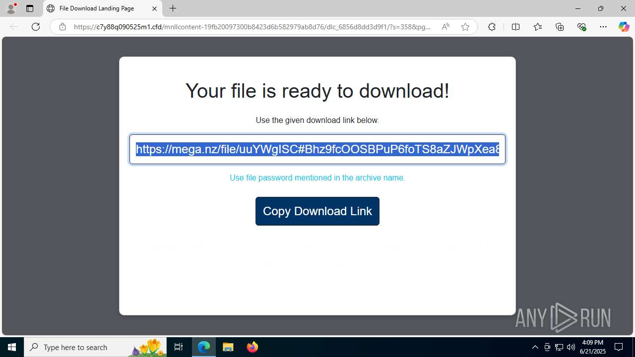Open network status tray icon
Viewport: 635px width, 357px height.
[x=559, y=347]
